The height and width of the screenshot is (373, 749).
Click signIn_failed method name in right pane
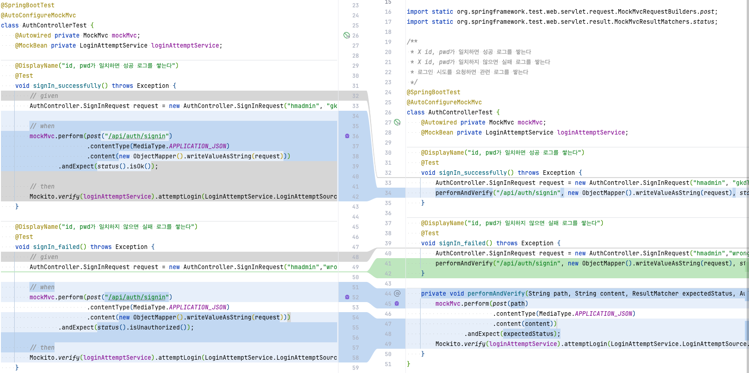click(x=462, y=243)
